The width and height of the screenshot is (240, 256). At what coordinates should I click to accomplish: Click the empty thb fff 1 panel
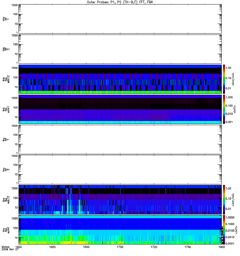pos(120,19)
